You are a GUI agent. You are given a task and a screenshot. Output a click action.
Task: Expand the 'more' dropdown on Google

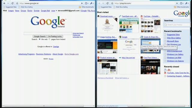point(54,11)
